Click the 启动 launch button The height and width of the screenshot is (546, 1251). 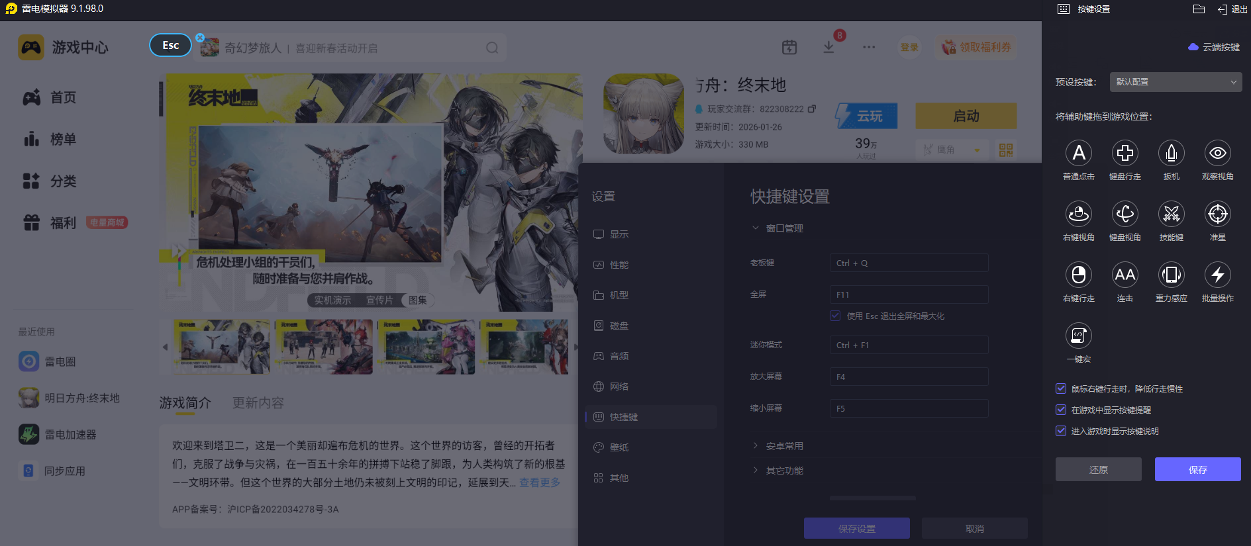tap(966, 116)
